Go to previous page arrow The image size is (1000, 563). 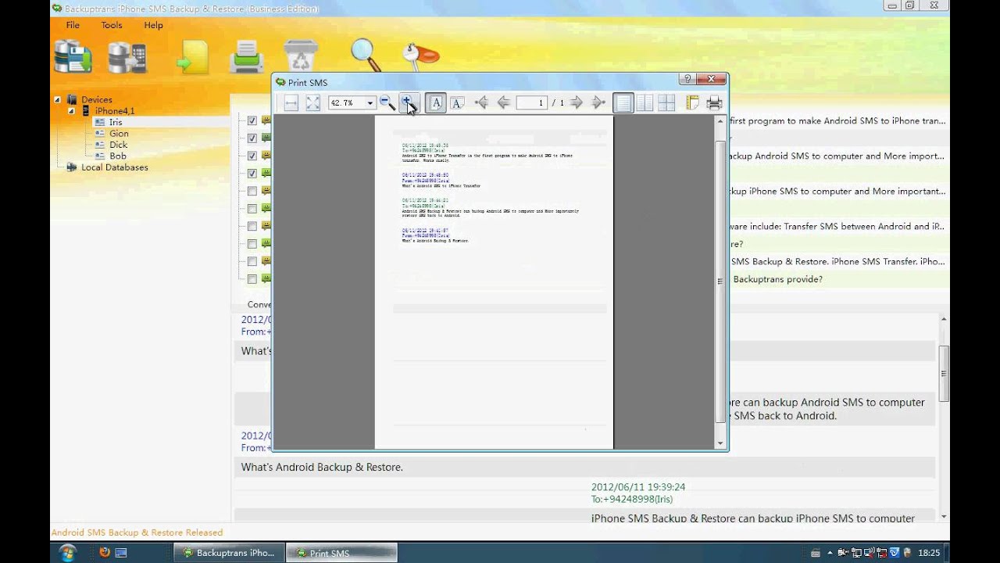click(504, 102)
